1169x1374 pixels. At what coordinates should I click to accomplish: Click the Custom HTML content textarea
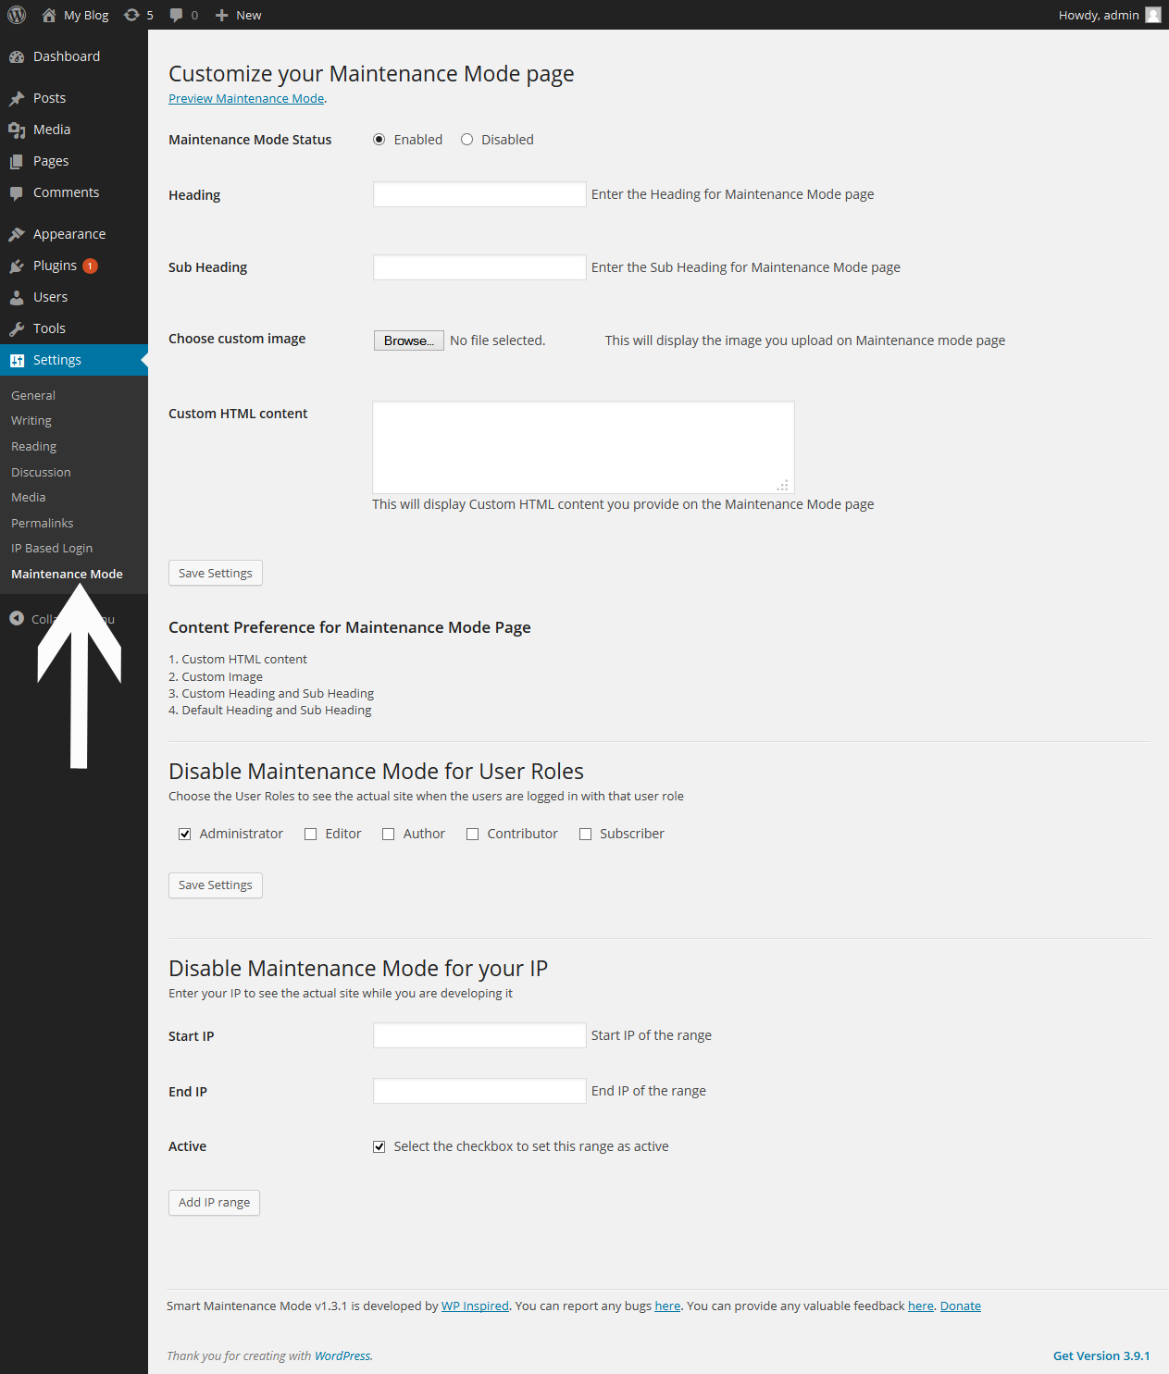point(583,447)
